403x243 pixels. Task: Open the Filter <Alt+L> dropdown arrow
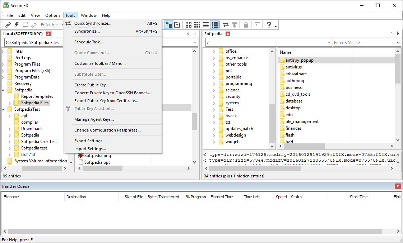point(398,43)
